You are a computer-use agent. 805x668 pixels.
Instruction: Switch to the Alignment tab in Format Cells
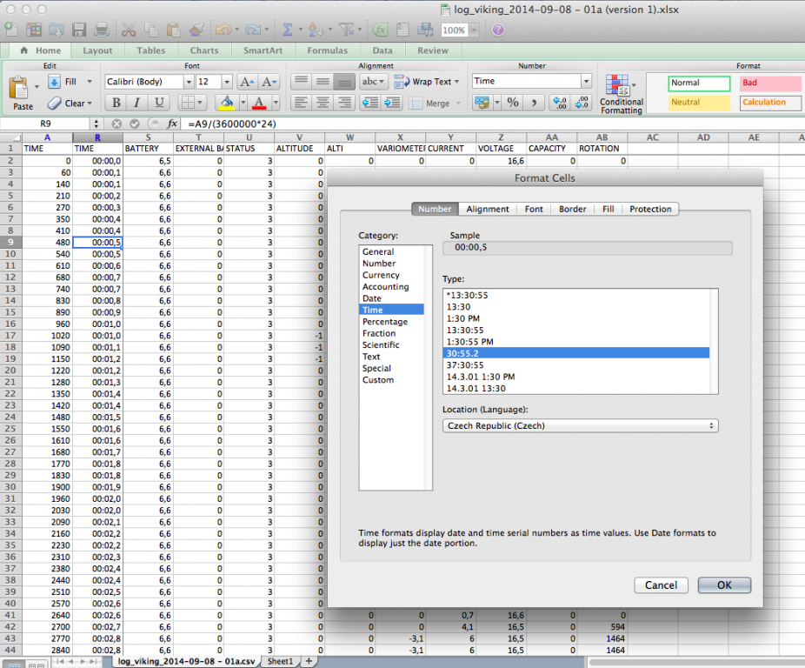click(x=488, y=209)
